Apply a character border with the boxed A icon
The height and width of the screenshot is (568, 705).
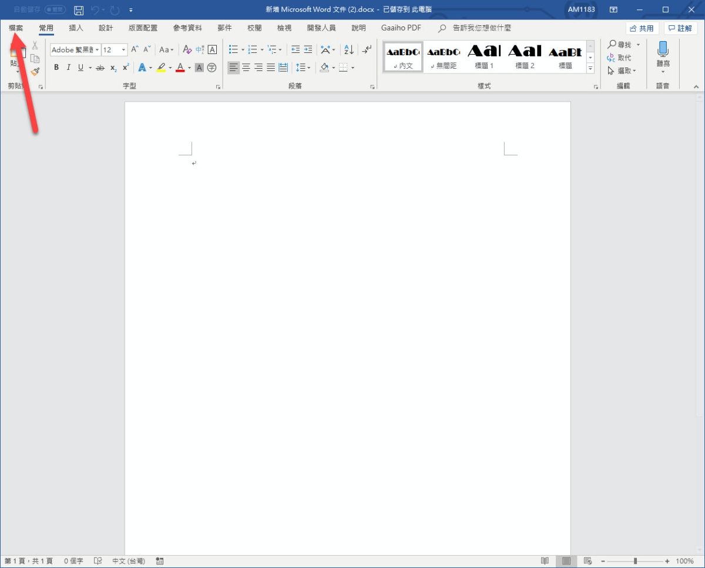pyautogui.click(x=212, y=50)
